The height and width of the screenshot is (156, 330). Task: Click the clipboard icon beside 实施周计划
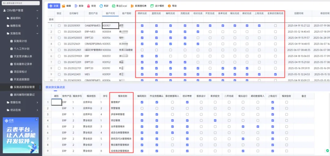(12, 41)
